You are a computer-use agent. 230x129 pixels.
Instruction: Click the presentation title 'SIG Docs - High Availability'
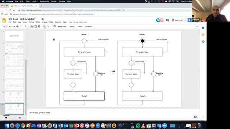(22, 19)
